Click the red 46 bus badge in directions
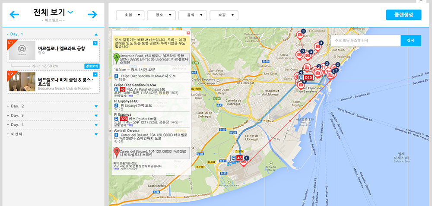Screen dimensions: 432x206 [x=123, y=89]
